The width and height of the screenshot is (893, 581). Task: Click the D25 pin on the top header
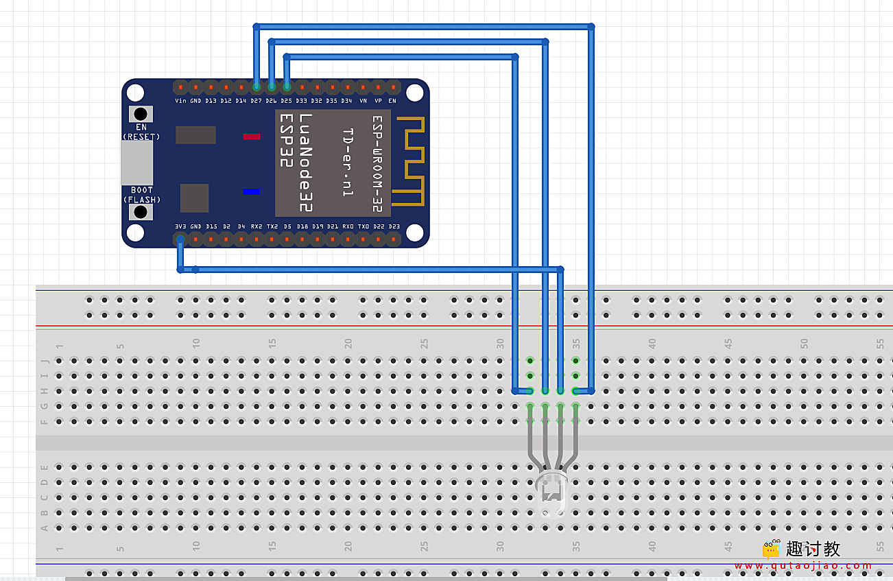pyautogui.click(x=287, y=87)
